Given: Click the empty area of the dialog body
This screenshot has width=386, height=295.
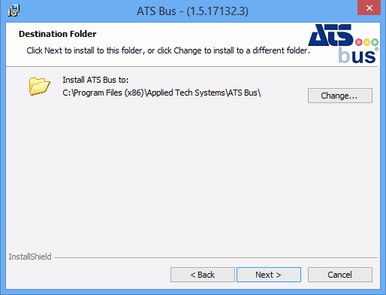Looking at the screenshot, I should [193, 175].
